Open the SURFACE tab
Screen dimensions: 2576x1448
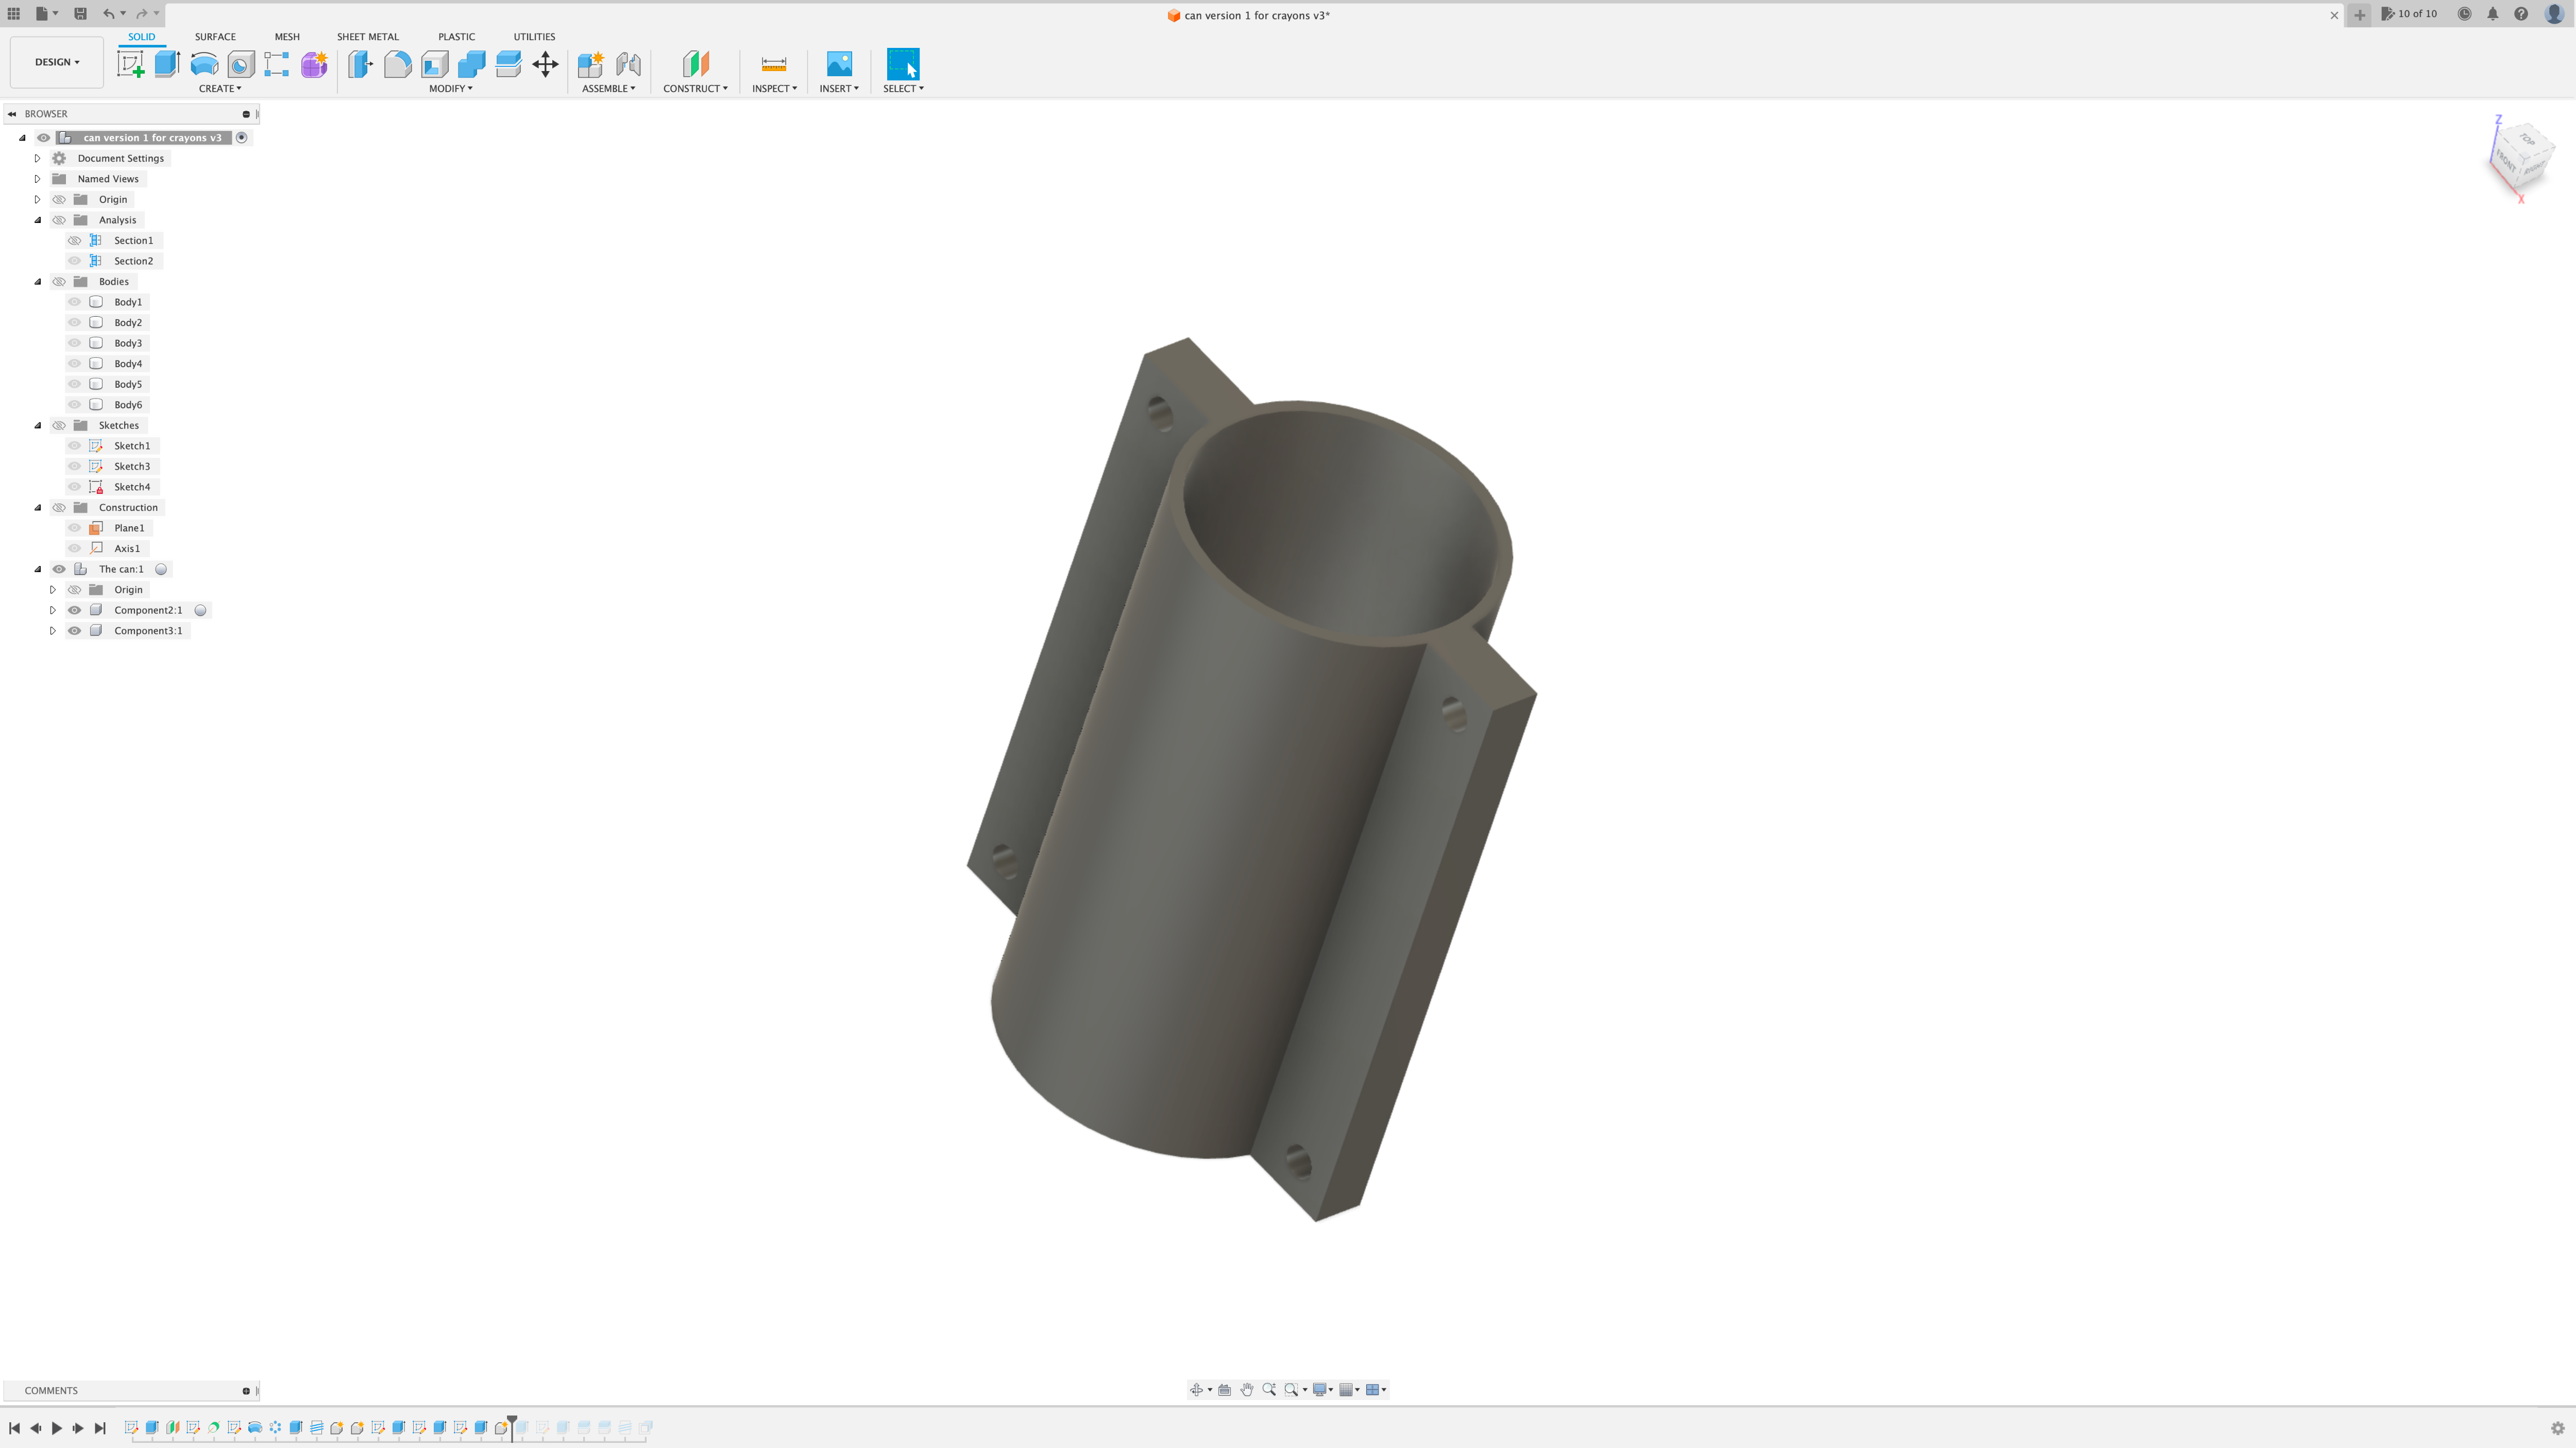(215, 36)
